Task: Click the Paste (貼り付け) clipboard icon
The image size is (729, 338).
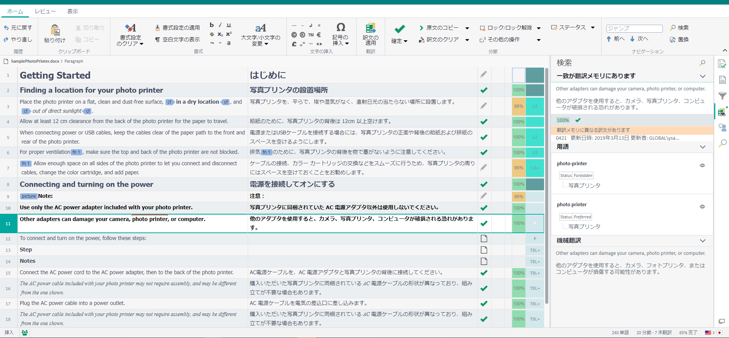Action: point(55,30)
